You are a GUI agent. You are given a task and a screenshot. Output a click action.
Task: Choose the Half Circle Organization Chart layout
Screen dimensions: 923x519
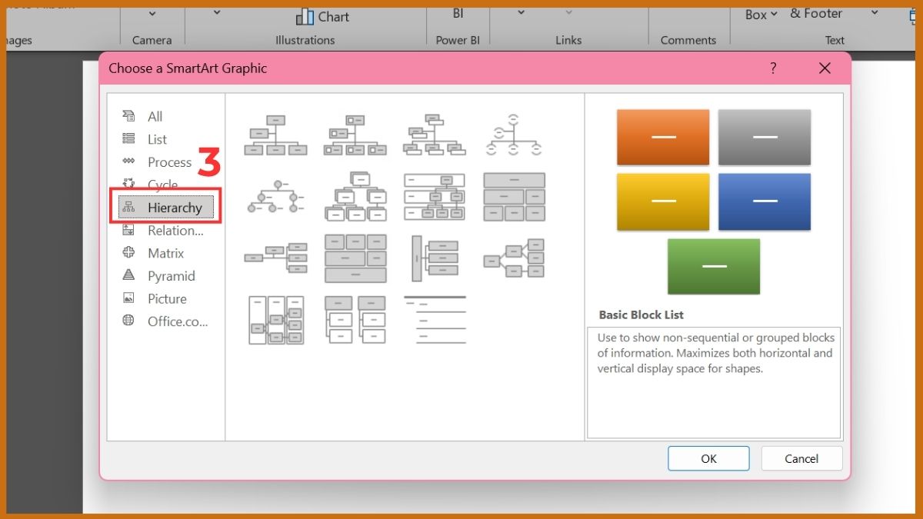pos(513,135)
